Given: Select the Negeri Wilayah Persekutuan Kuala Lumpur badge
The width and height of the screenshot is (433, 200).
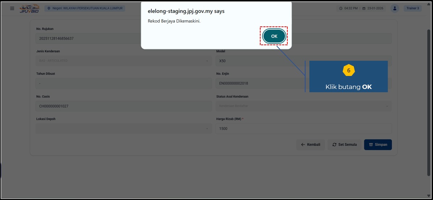Looking at the screenshot, I should (85, 8).
